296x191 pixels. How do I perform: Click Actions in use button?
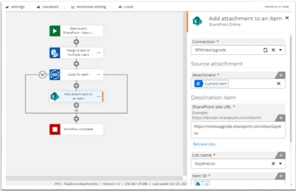pyautogui.click(x=276, y=7)
